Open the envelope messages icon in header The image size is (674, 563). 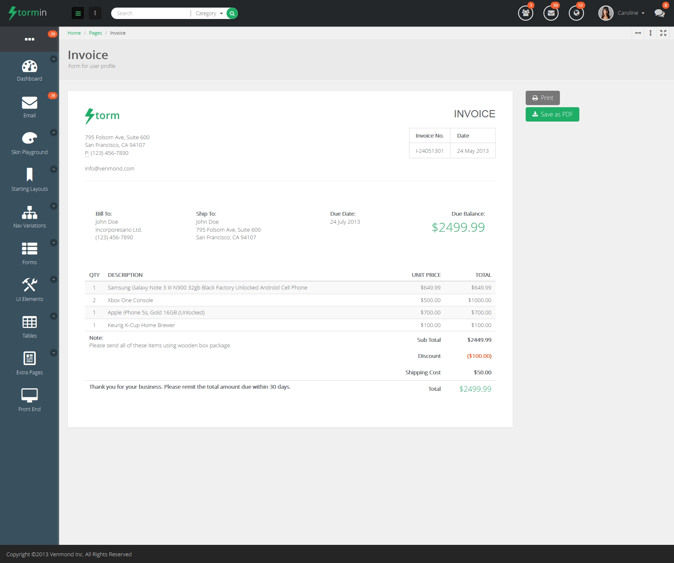(551, 13)
